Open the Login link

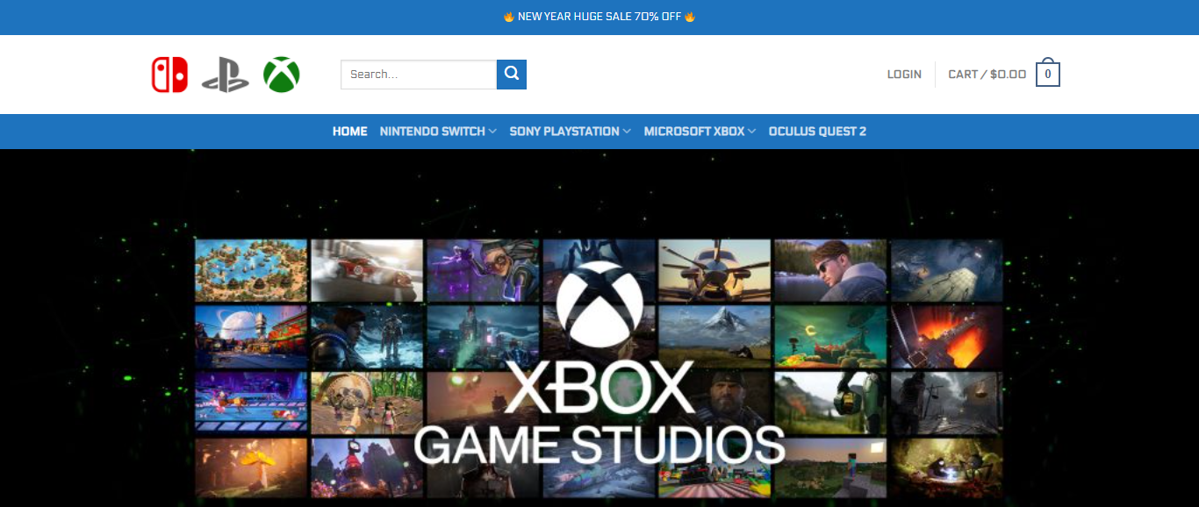pos(904,75)
